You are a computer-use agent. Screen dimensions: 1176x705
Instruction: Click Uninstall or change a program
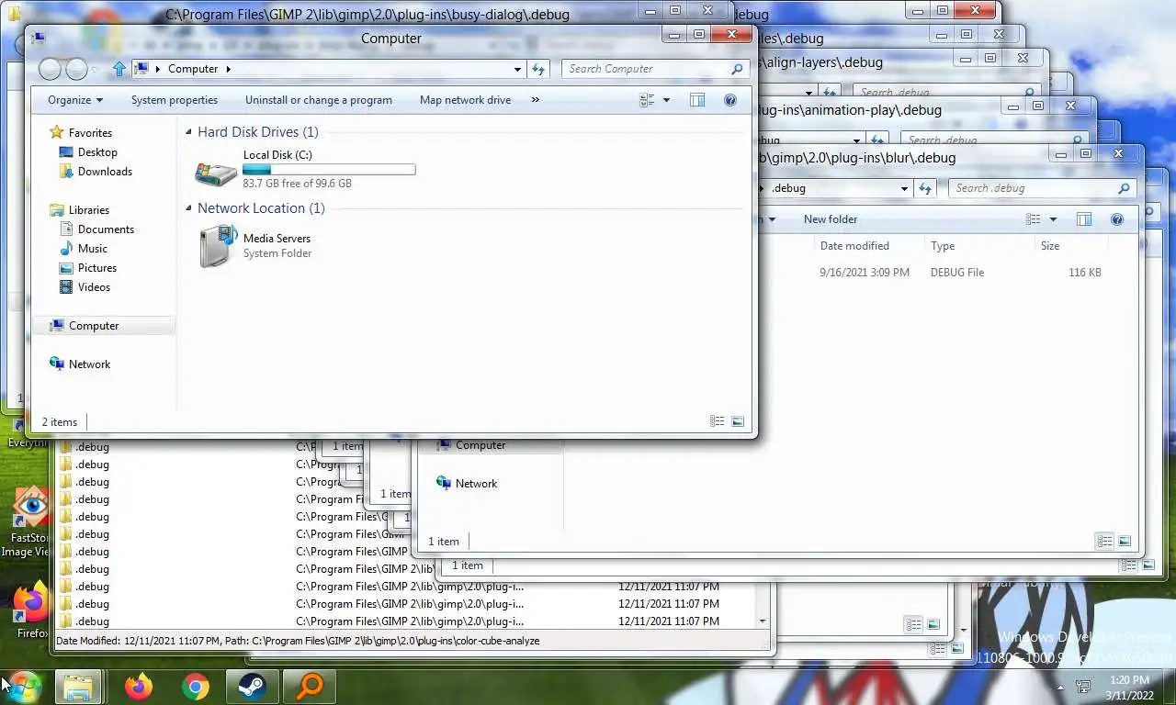319,100
